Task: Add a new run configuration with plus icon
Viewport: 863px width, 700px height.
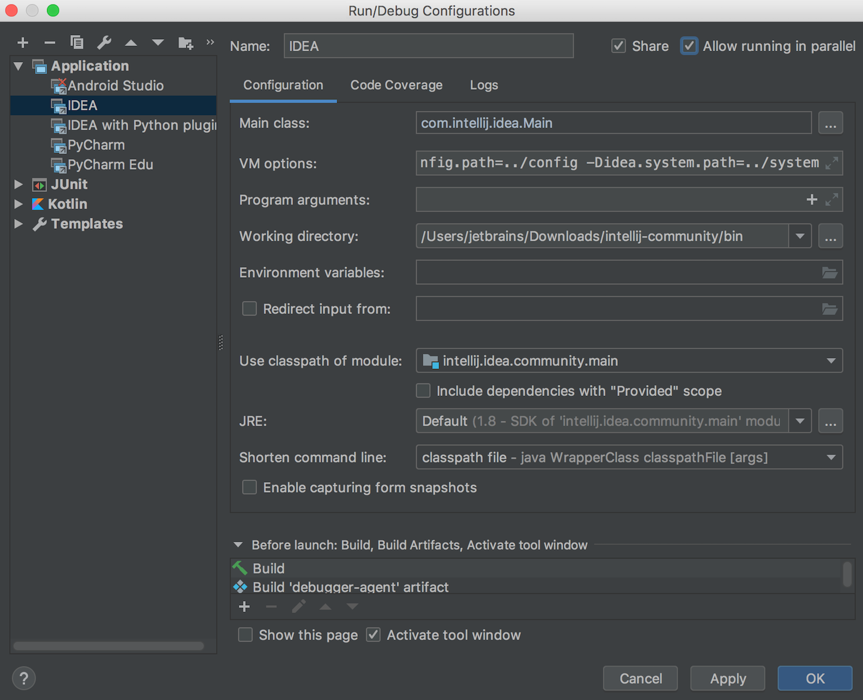Action: (23, 43)
